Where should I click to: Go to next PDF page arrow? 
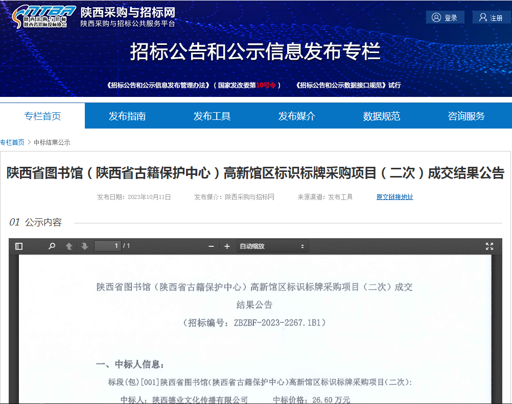[x=84, y=246]
